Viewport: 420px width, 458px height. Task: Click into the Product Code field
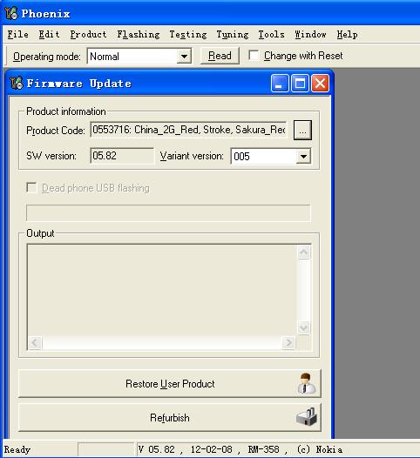click(188, 130)
